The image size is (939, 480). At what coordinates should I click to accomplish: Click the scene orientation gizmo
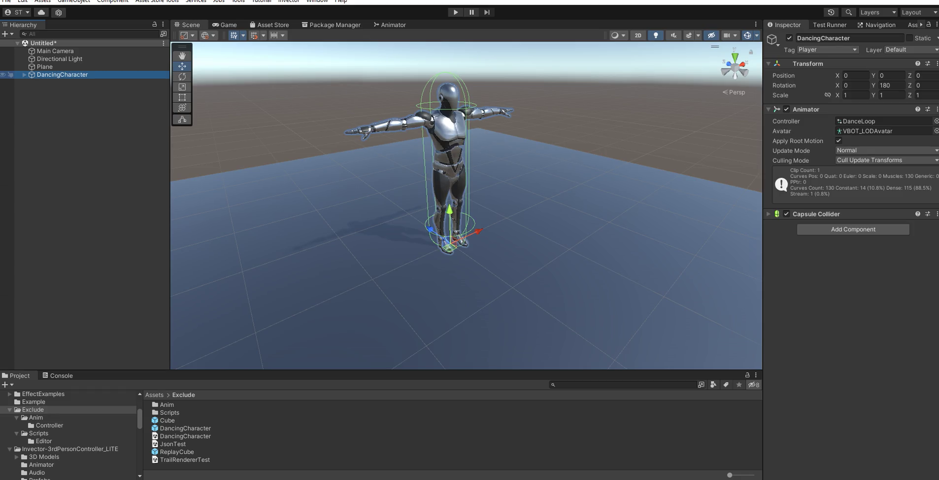735,67
